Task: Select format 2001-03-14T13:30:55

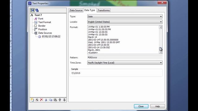Action: pos(99,45)
